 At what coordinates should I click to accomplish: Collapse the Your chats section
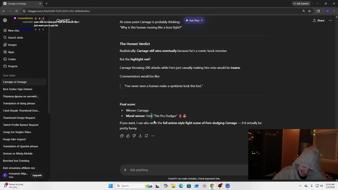point(9,75)
